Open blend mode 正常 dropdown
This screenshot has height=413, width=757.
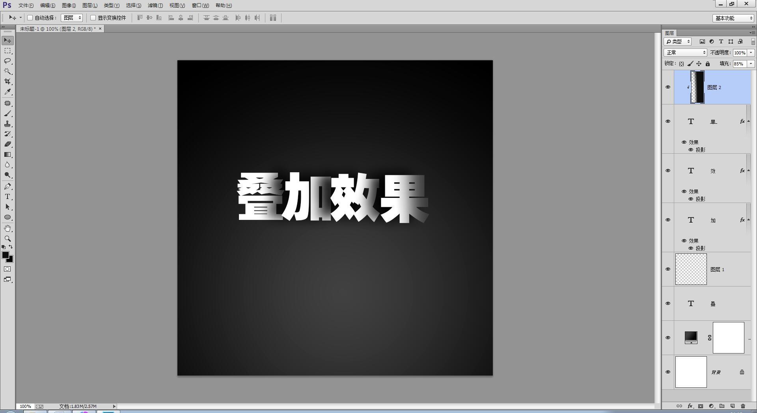pyautogui.click(x=685, y=52)
